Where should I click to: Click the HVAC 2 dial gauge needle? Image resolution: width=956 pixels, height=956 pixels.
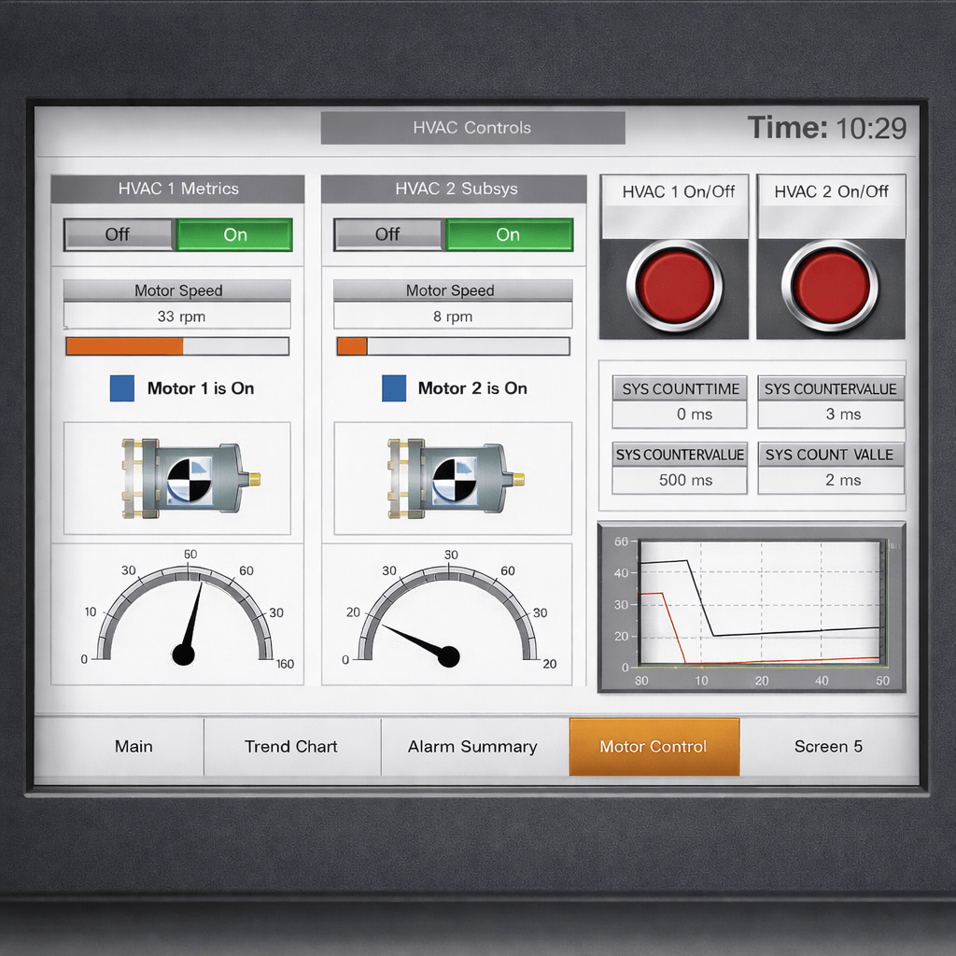(x=418, y=641)
